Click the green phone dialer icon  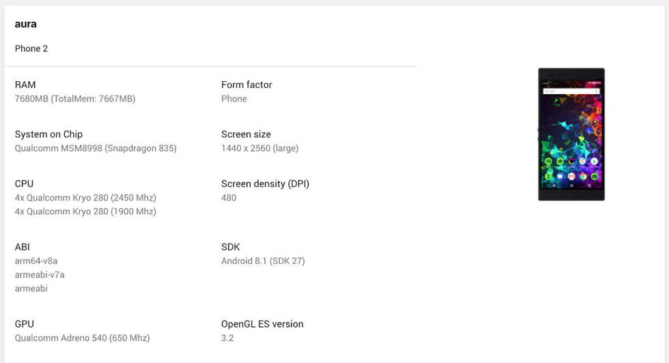click(x=548, y=177)
